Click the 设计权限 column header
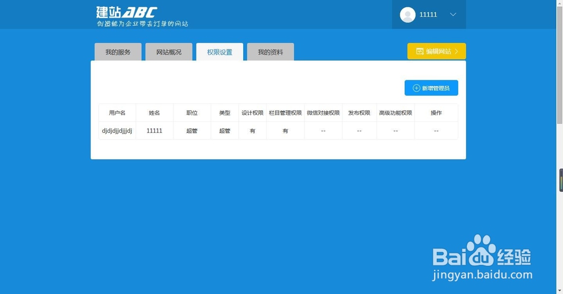The image size is (563, 294). pyautogui.click(x=252, y=112)
